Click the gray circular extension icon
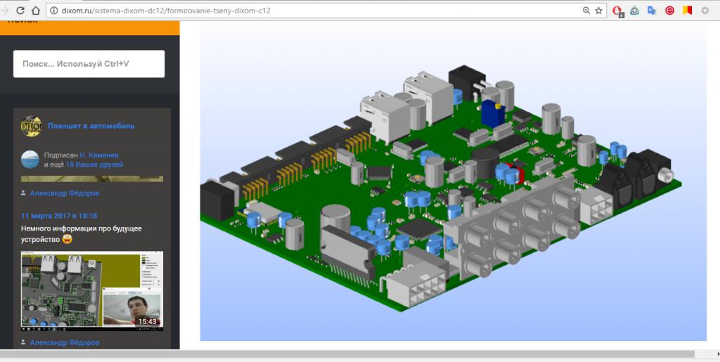Screen dimensions: 720x362 pos(705,11)
